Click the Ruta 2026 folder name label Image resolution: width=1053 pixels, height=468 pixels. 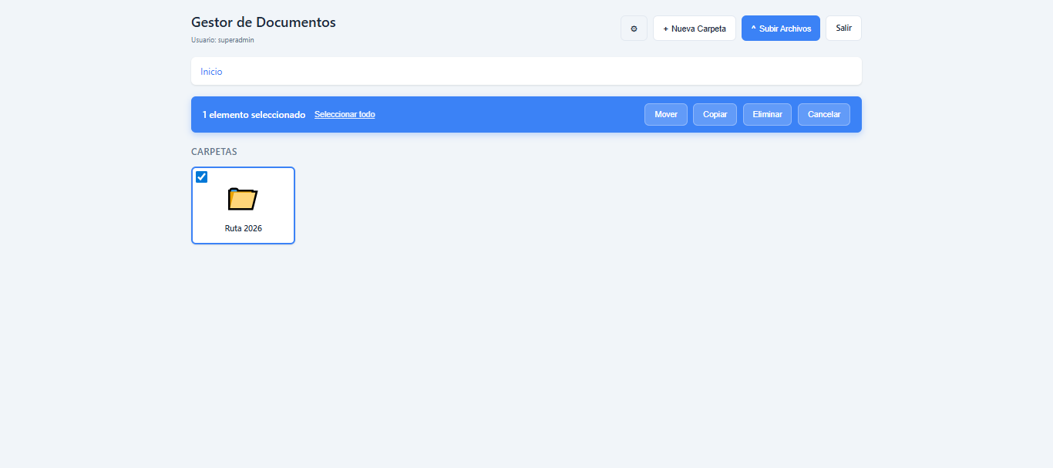(x=243, y=229)
